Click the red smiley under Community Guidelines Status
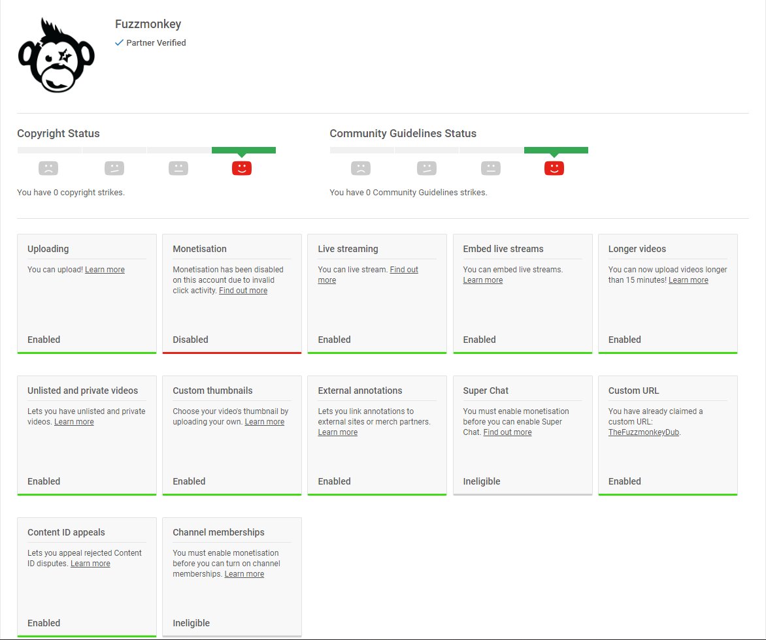Screen dimensions: 766x640 554,168
